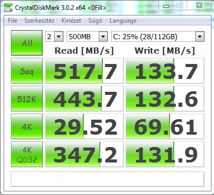Click the Seq read result 517.7

pyautogui.click(x=84, y=71)
